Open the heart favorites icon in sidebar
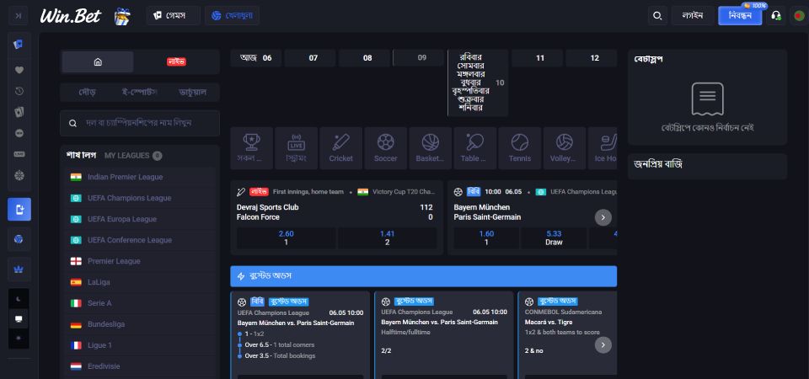The height and width of the screenshot is (379, 809). point(19,70)
